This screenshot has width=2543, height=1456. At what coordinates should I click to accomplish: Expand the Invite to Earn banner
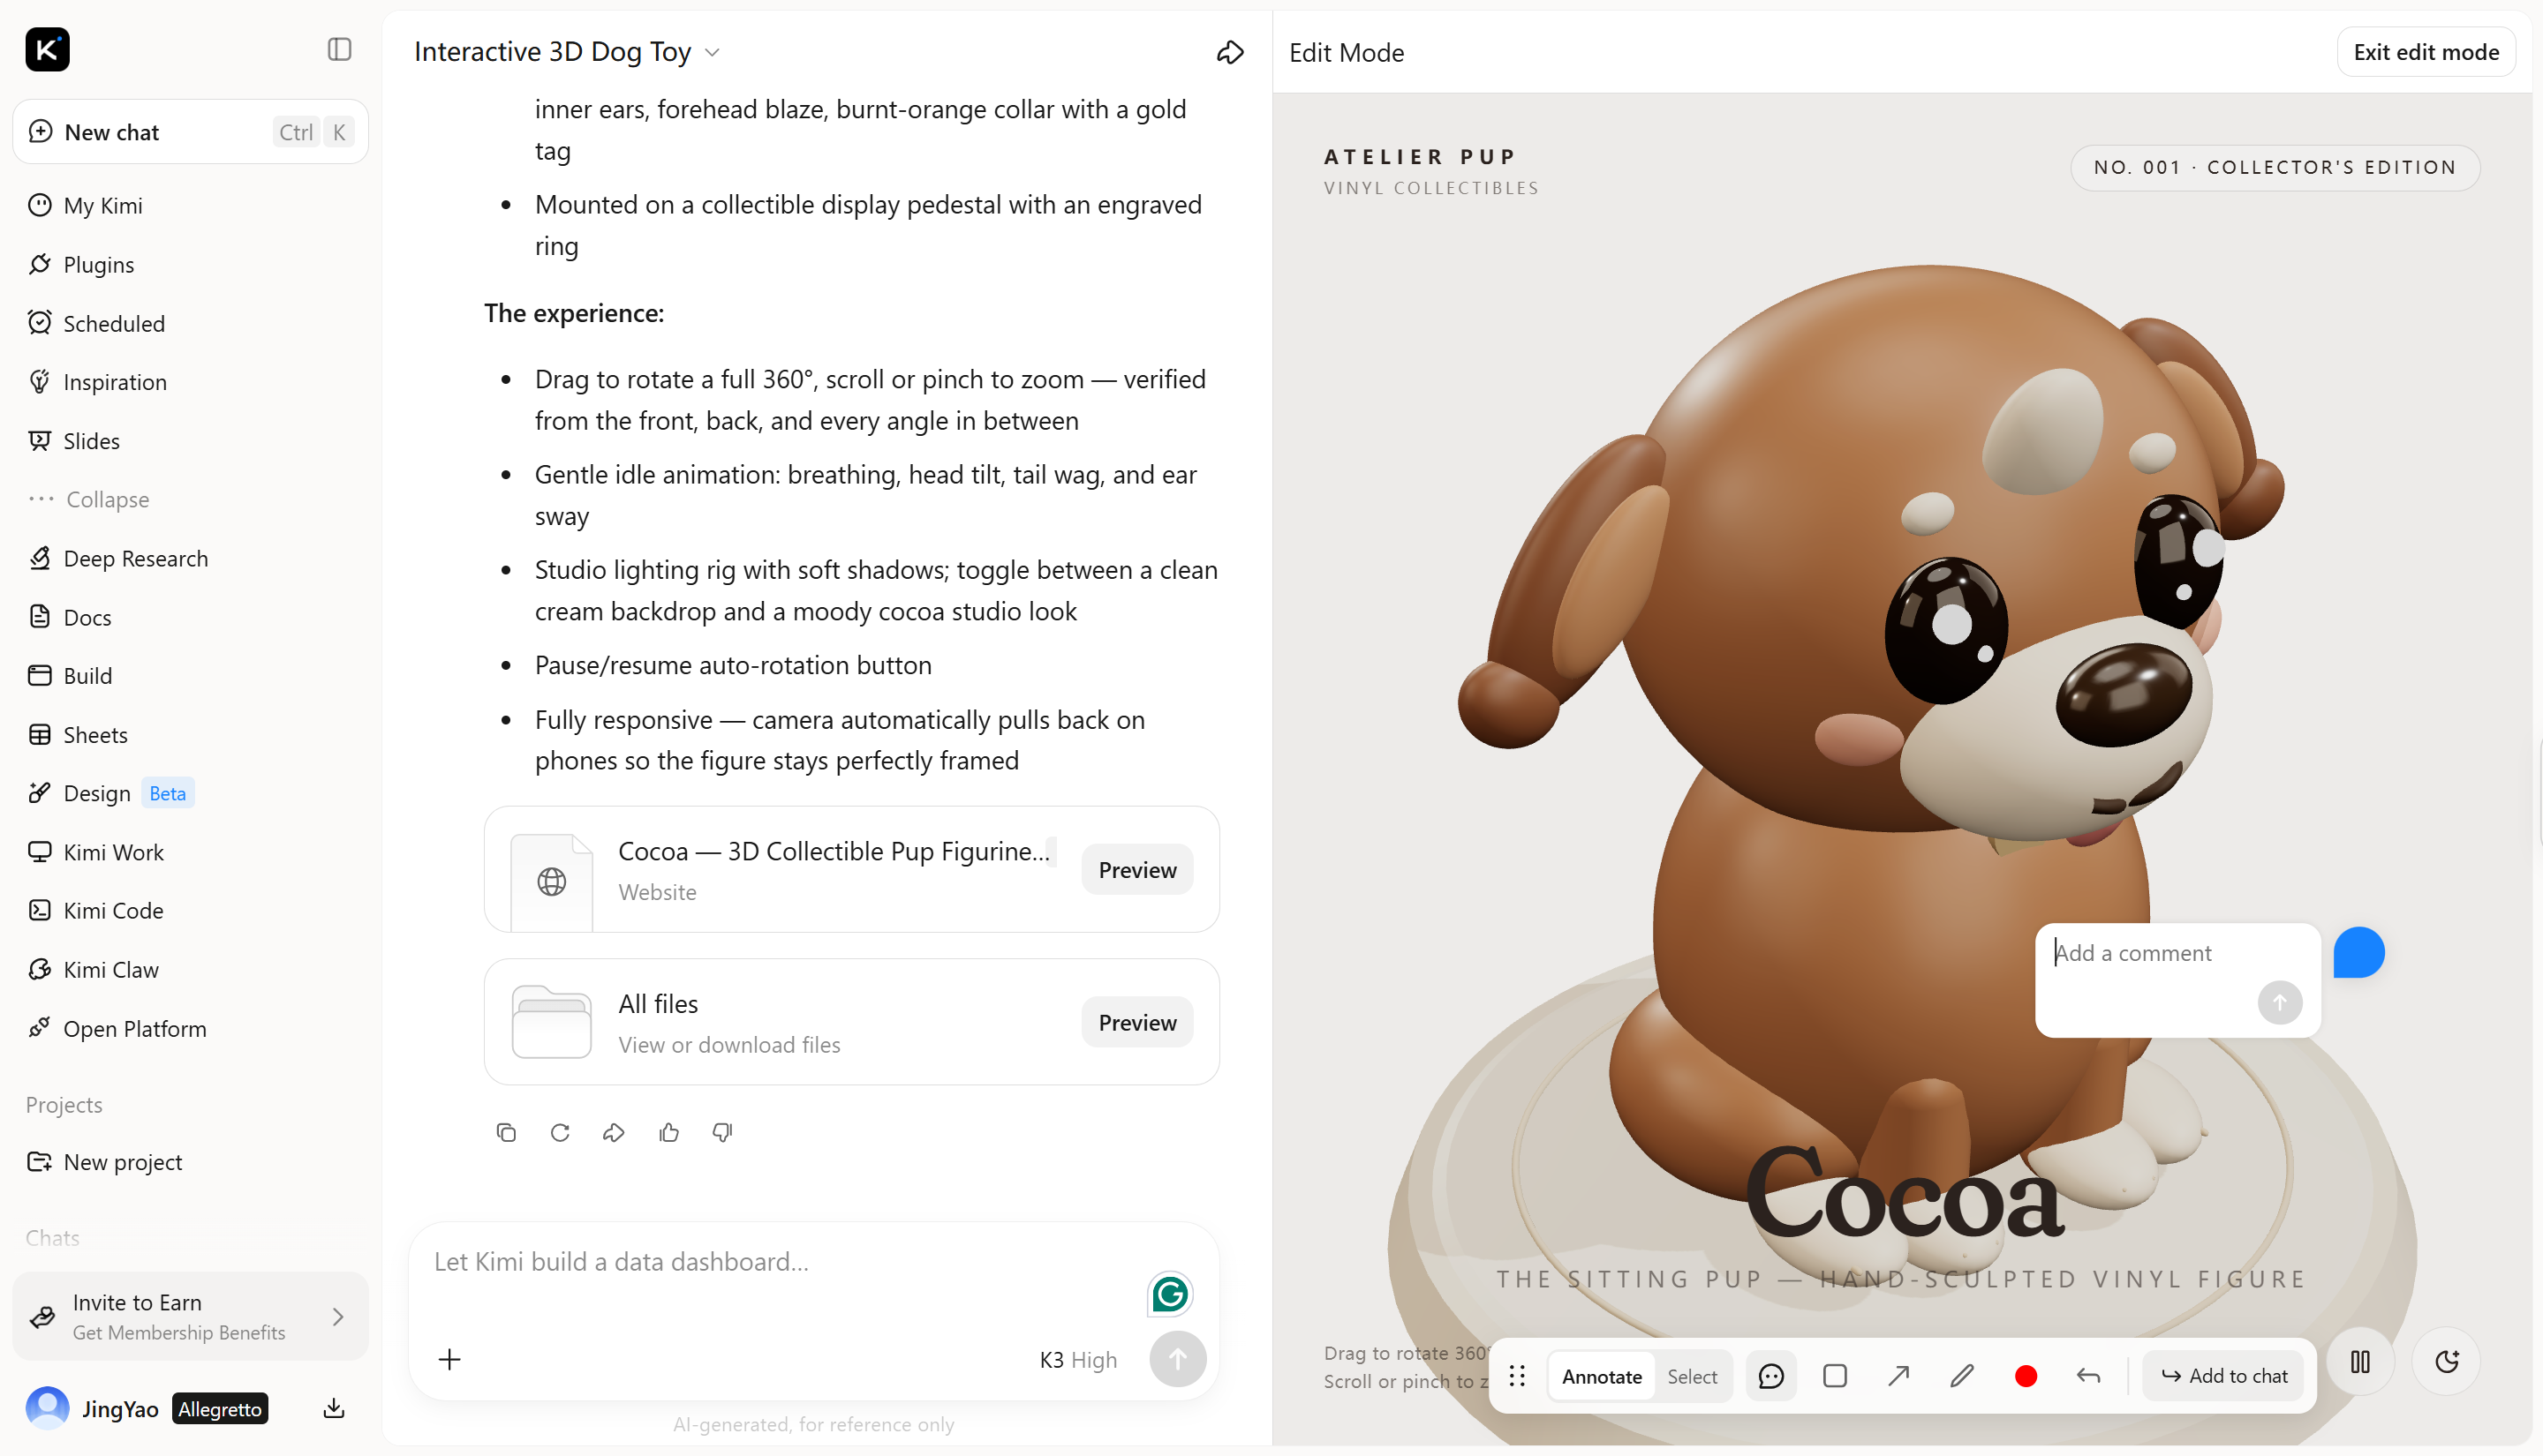click(190, 1316)
